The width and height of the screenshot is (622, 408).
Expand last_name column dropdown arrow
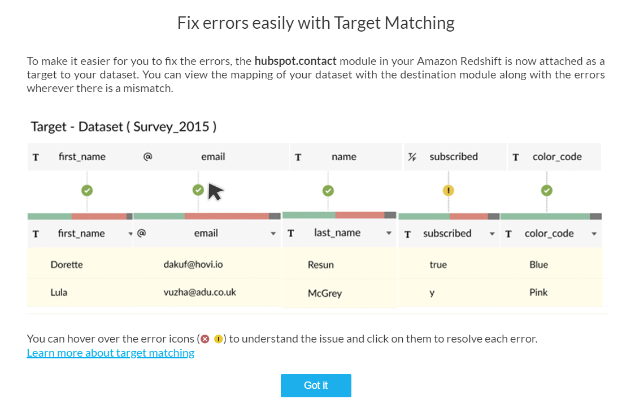coord(389,233)
